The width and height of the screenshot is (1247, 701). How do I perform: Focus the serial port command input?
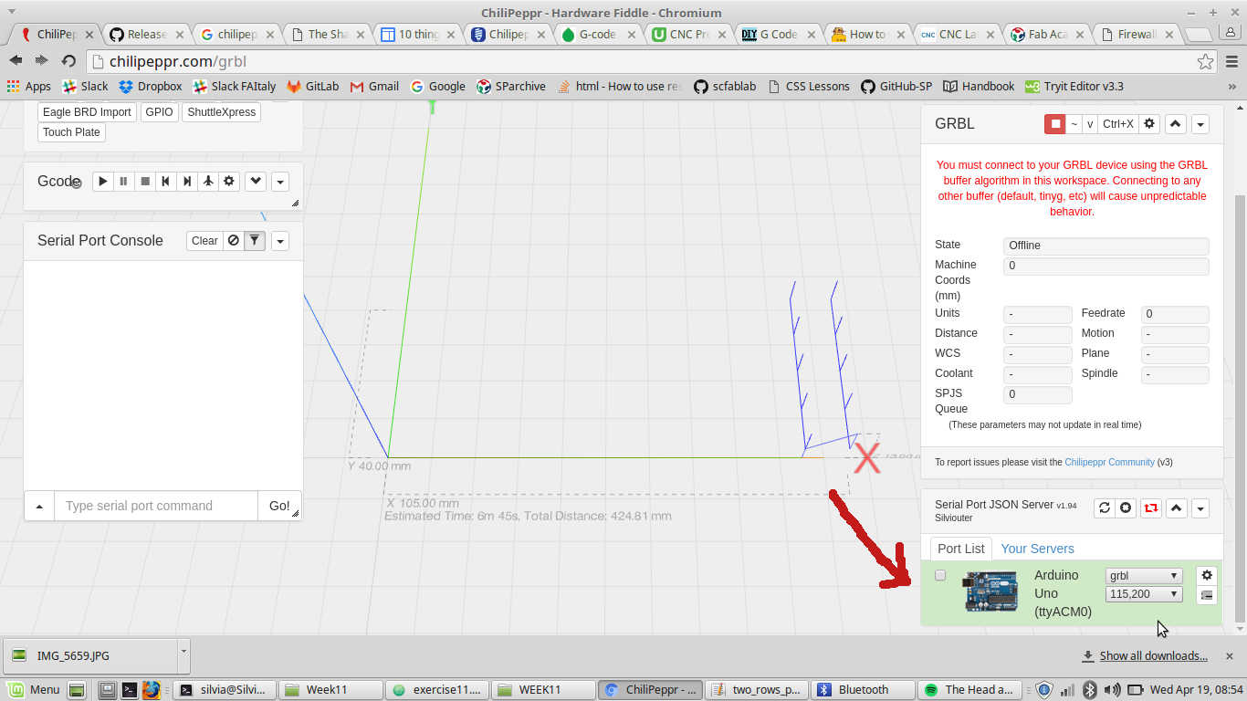tap(156, 506)
